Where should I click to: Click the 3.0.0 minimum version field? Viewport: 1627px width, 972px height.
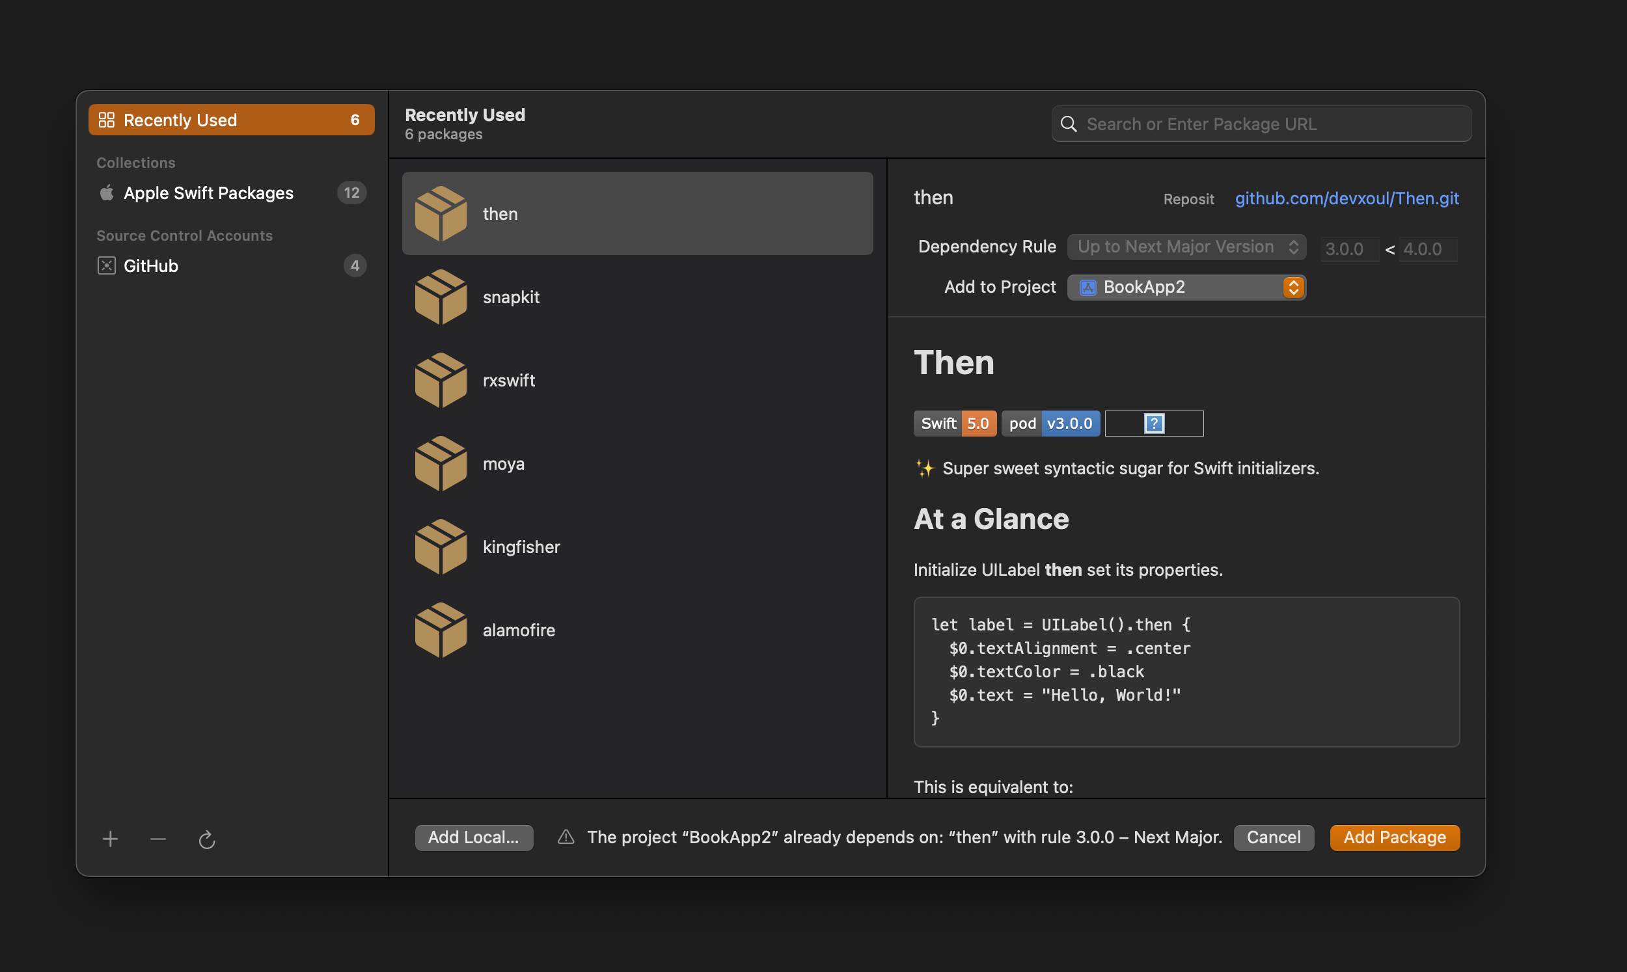[x=1349, y=249]
